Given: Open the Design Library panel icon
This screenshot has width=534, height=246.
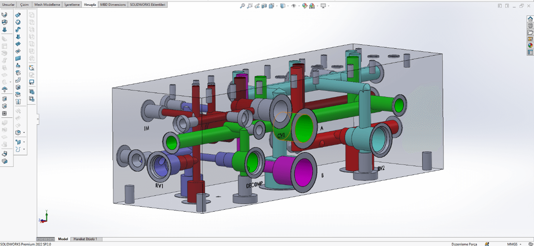Looking at the screenshot, I should click(x=530, y=26).
